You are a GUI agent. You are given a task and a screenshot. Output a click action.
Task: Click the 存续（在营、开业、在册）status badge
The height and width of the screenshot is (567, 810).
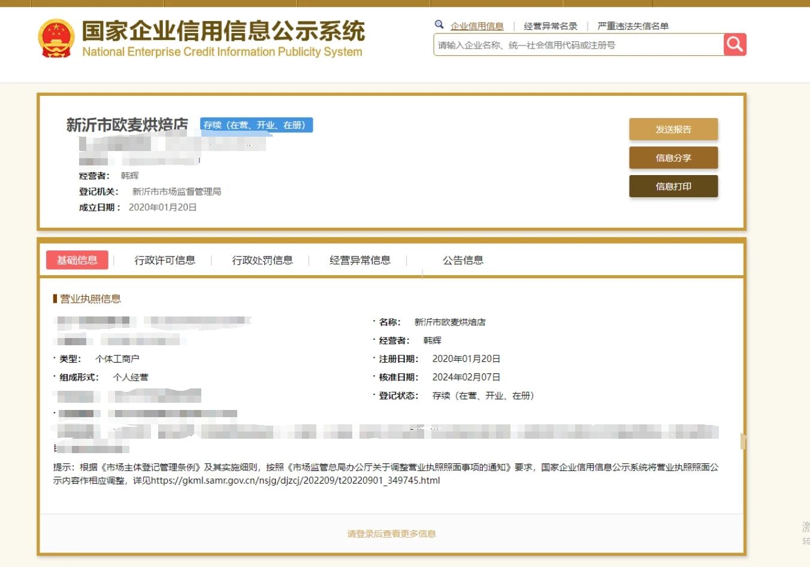coord(256,125)
